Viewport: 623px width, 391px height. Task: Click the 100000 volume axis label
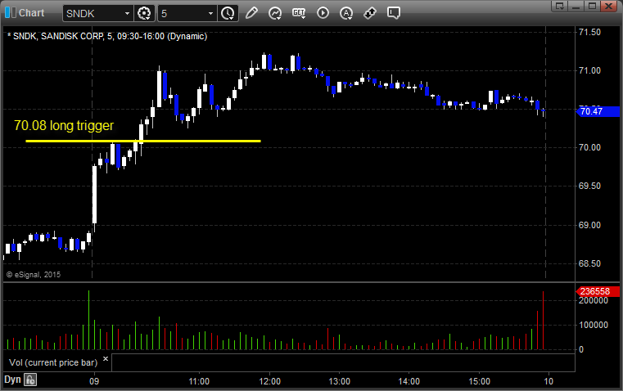[x=594, y=325]
